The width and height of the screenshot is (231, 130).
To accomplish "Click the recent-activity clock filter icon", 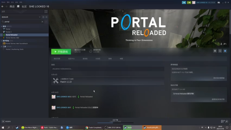I will 43,17.
